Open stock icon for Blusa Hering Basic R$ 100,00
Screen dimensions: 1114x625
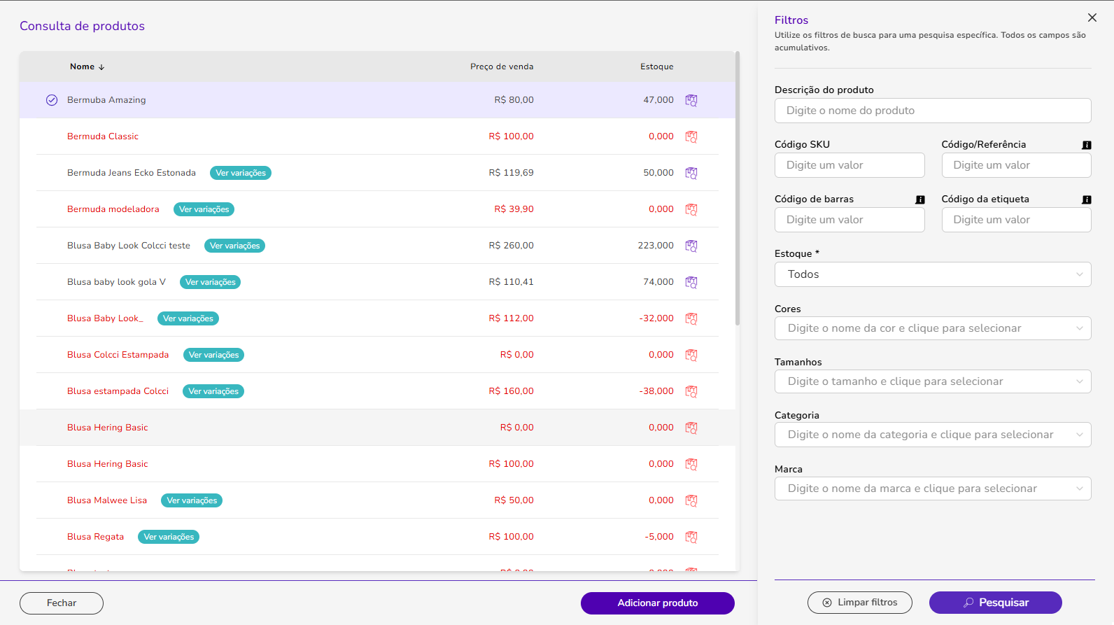click(x=691, y=464)
